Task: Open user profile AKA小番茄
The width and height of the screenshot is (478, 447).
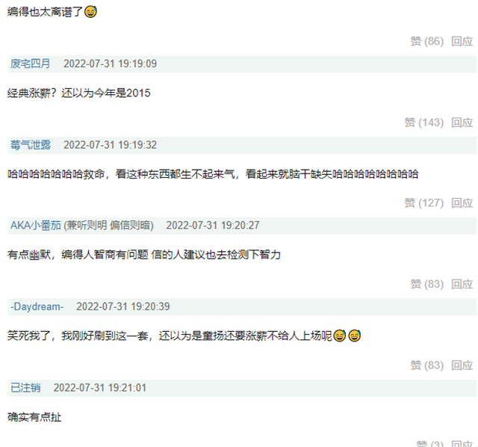Action: (36, 225)
